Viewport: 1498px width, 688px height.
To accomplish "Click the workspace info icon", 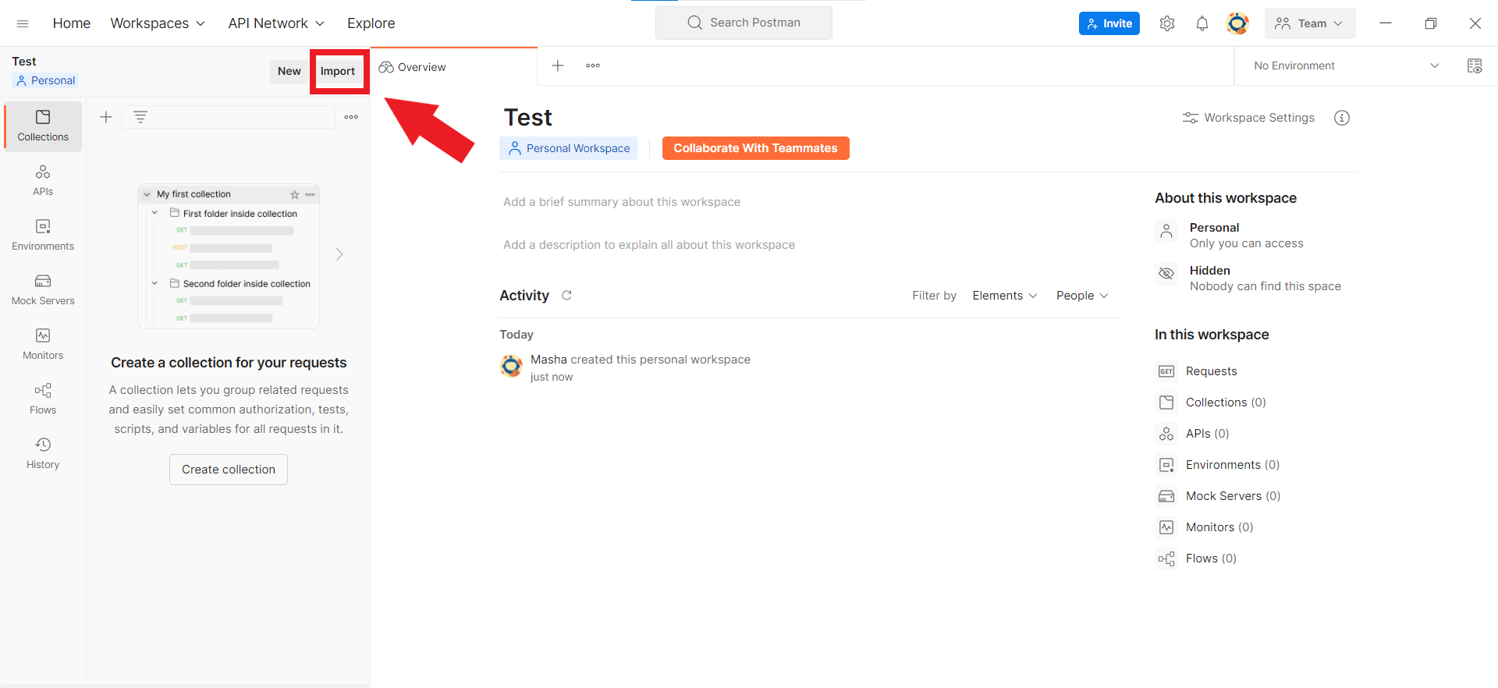I will pyautogui.click(x=1342, y=118).
